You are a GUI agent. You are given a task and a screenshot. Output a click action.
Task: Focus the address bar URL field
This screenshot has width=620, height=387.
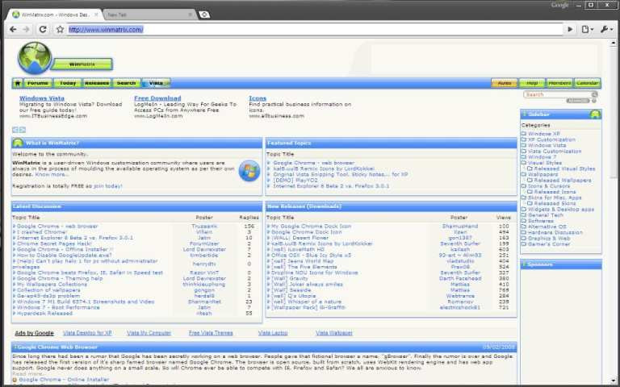315,30
